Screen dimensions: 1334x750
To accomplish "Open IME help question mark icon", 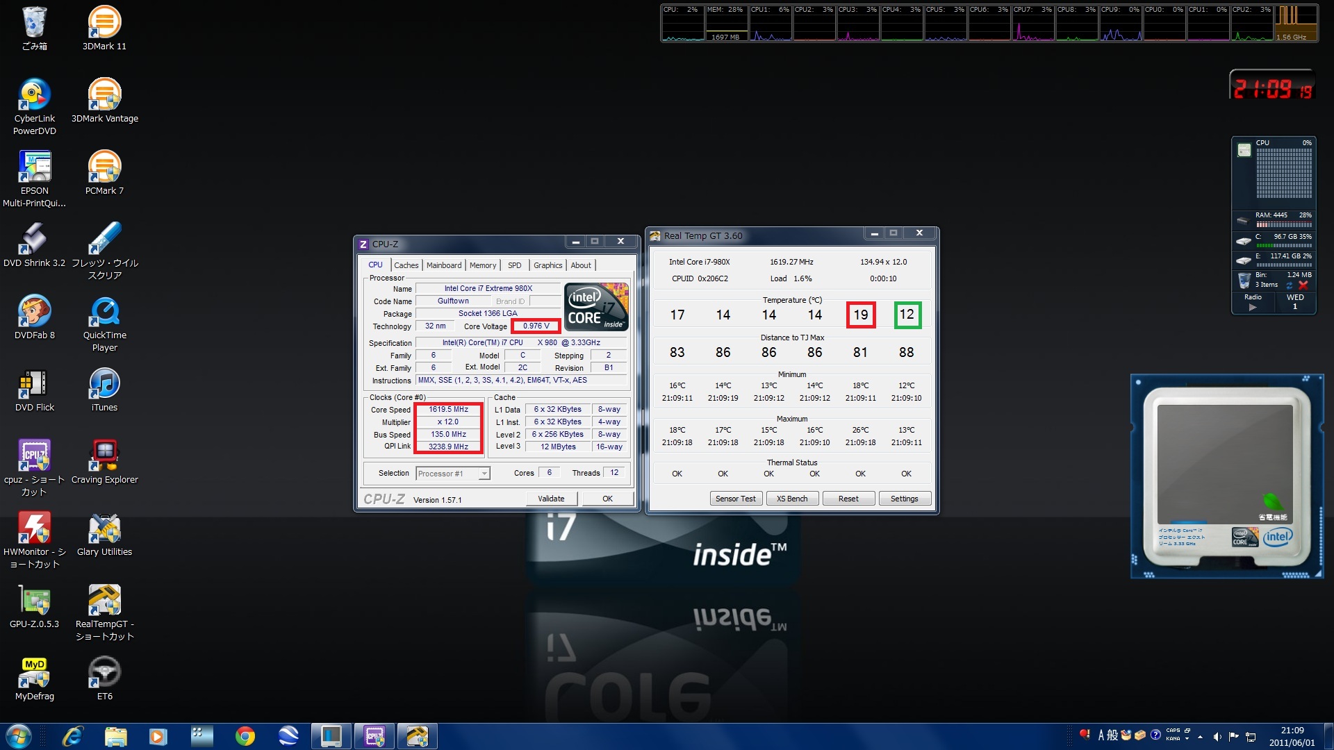I will (1155, 735).
